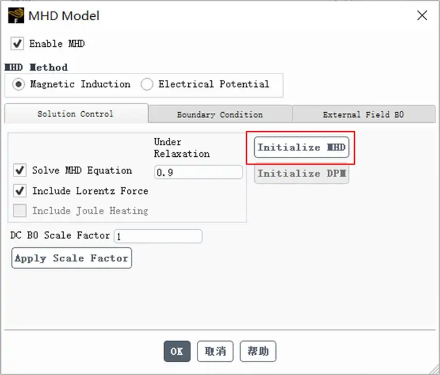Click the resize grip at dialog corner
This screenshot has height=375, width=440.
(x=434, y=369)
